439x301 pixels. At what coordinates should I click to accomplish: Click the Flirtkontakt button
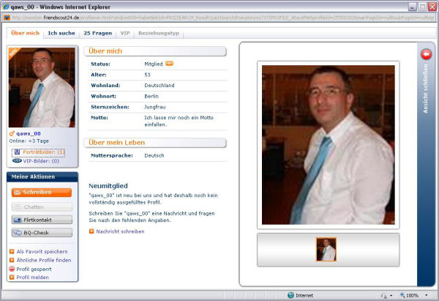[x=42, y=220]
